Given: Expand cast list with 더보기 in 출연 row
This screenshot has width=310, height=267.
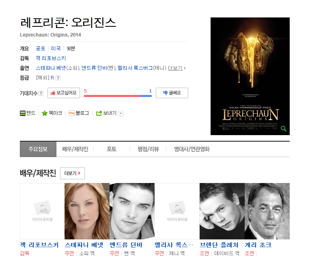Looking at the screenshot, I should pyautogui.click(x=177, y=68).
